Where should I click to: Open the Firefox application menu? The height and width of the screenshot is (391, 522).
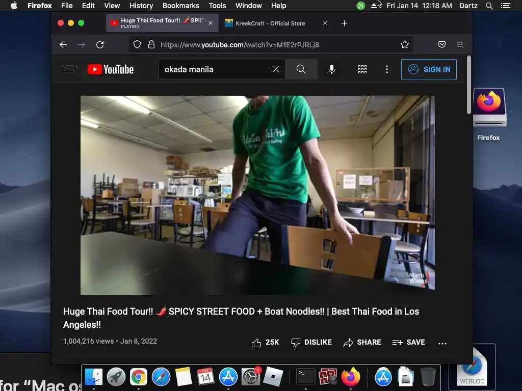point(460,45)
